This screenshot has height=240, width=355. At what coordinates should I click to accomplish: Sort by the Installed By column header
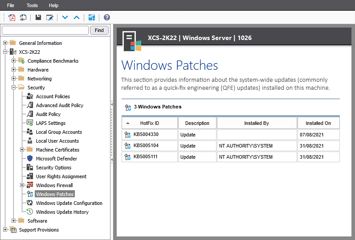point(257,123)
